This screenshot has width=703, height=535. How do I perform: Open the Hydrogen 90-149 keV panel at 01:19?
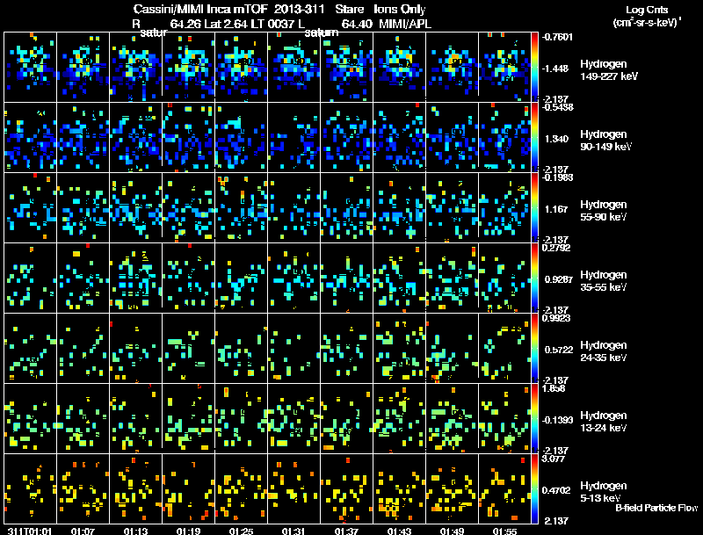(x=188, y=137)
